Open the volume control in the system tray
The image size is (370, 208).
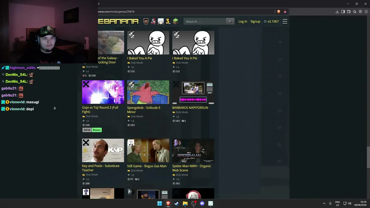349,203
